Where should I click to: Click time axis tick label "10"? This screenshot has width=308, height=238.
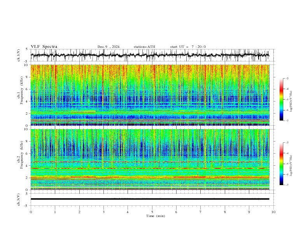(273, 212)
